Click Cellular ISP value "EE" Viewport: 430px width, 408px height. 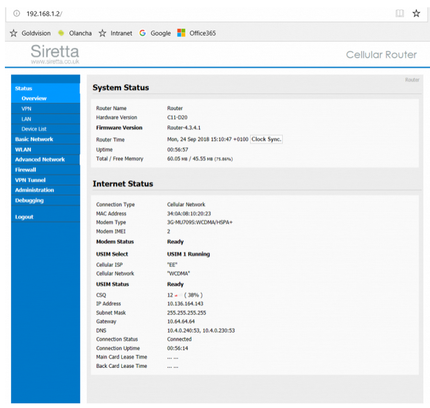click(x=172, y=265)
